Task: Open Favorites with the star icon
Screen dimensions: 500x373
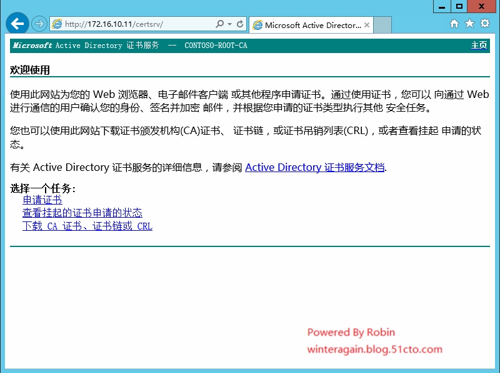Action: 469,23
